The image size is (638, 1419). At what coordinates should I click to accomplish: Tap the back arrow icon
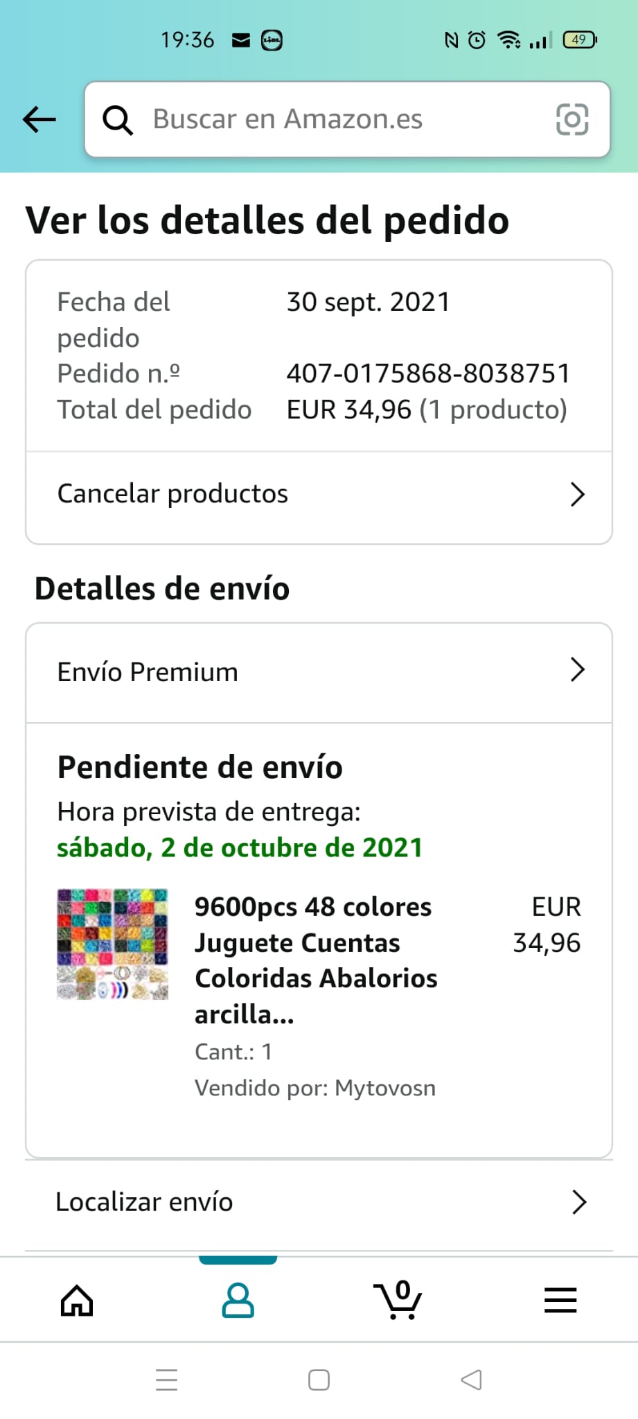pyautogui.click(x=39, y=119)
